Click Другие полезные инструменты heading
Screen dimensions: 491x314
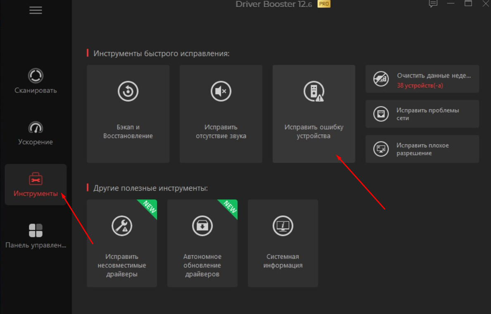151,188
